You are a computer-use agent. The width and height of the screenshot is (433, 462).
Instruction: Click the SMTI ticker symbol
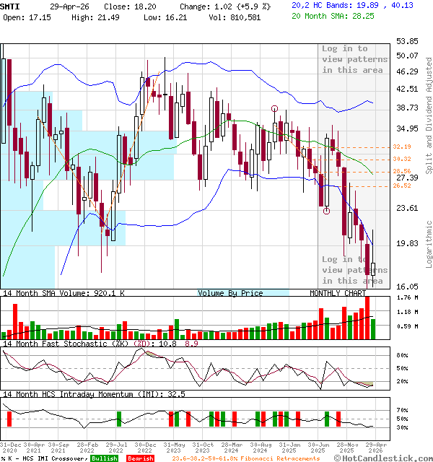click(x=11, y=5)
